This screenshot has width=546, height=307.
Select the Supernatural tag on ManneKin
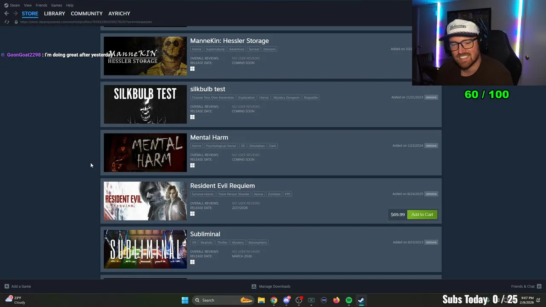[x=215, y=49]
